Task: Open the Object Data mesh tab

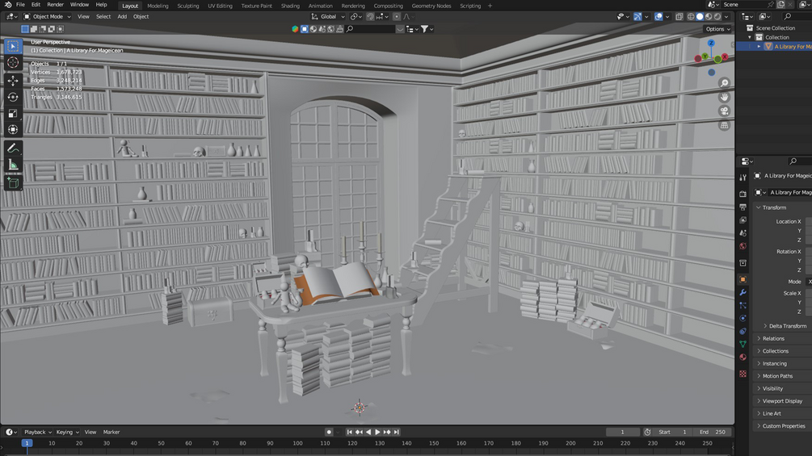Action: [743, 344]
